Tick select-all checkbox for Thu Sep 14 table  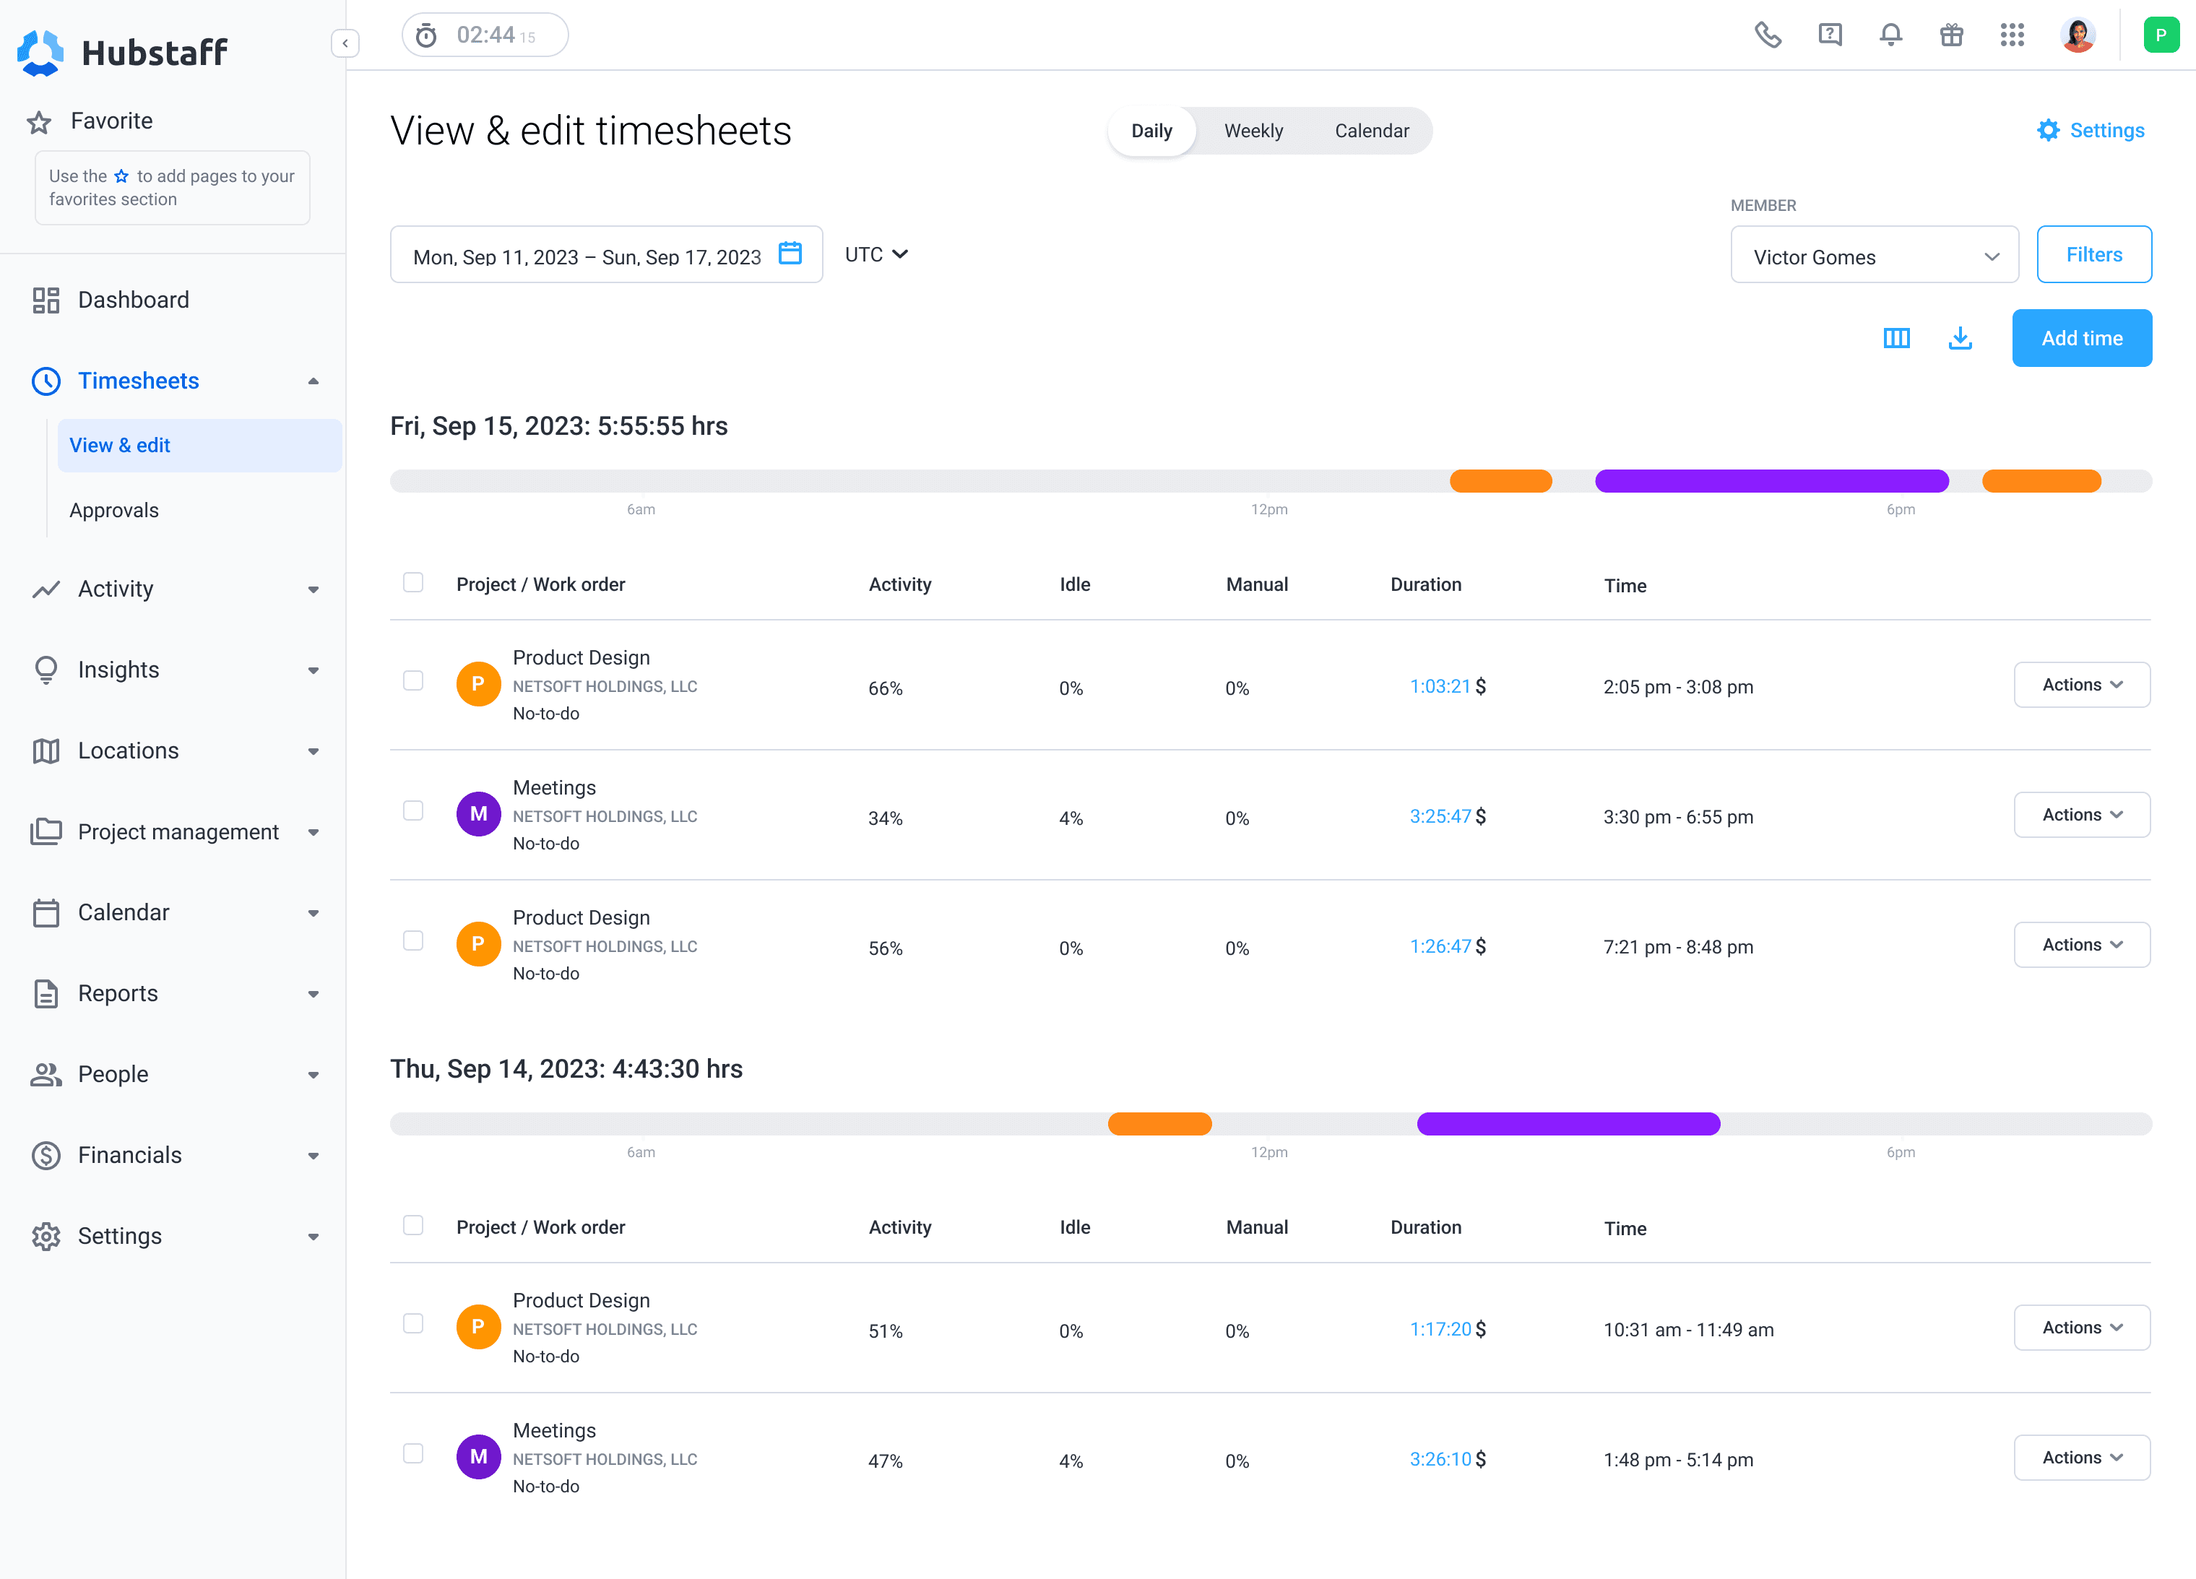tap(413, 1226)
